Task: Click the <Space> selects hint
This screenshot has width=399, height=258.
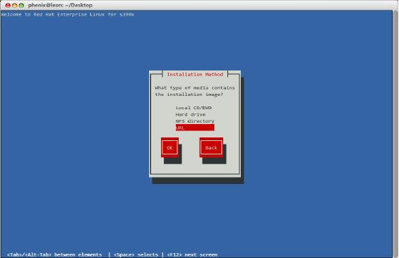Action: (136, 254)
